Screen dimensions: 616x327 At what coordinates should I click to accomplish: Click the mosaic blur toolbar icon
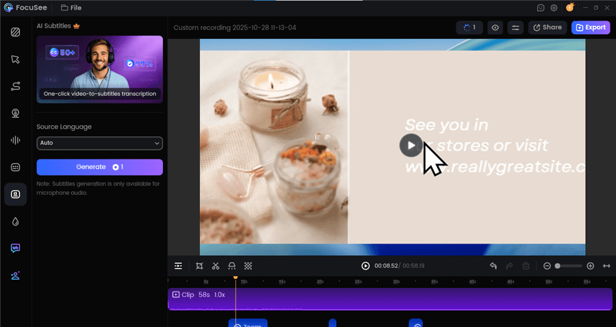tap(248, 265)
